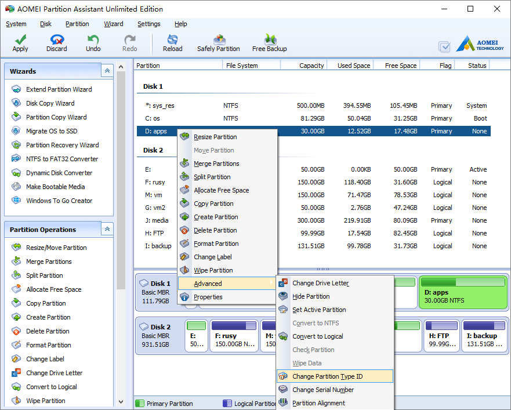Select Change Serial Number in submenu
This screenshot has height=410, width=511.
pos(335,390)
